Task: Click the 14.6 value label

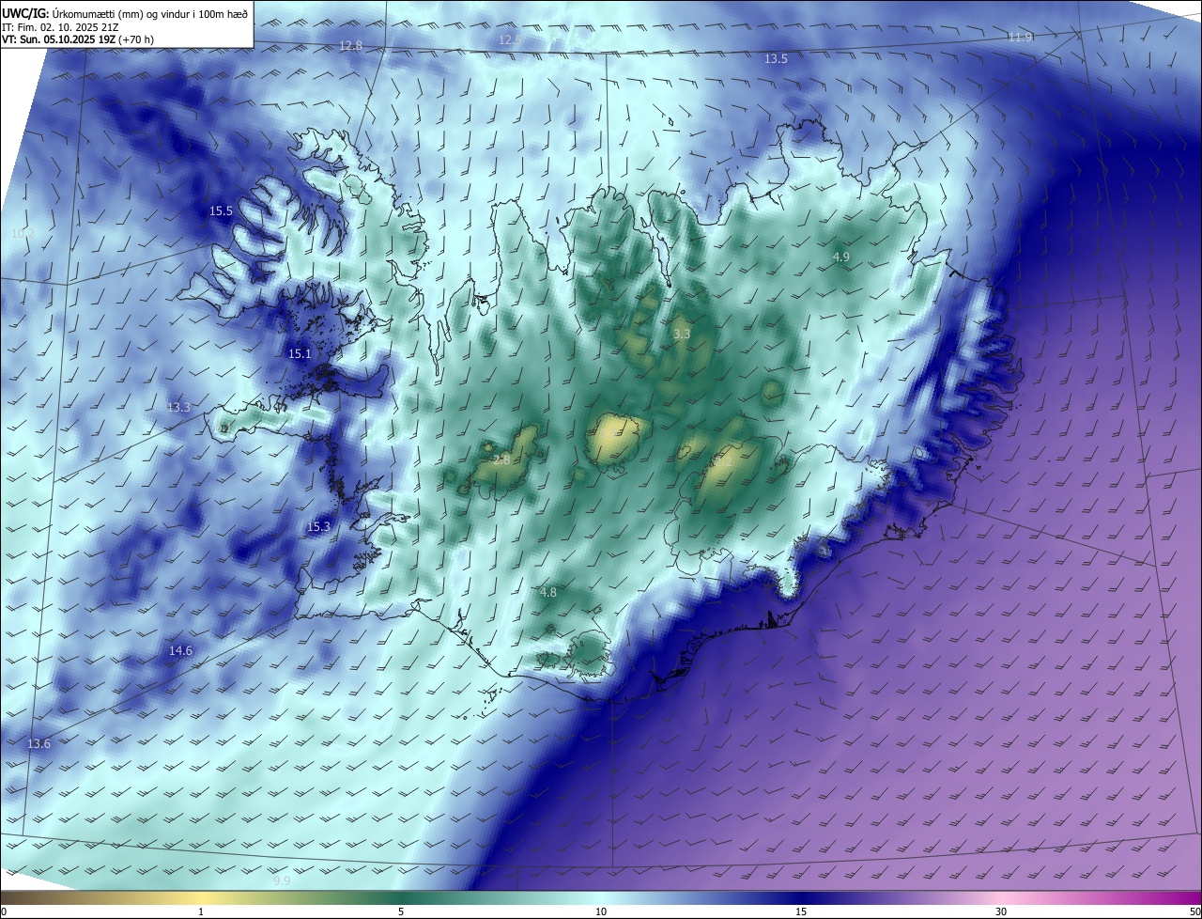Action: [x=180, y=651]
